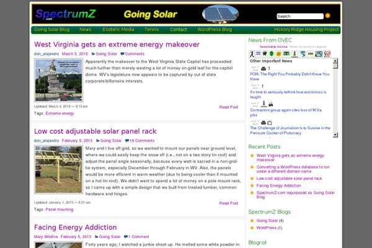Image resolution: width=372 pixels, height=248 pixels.
Task: Select the green shield icon tab
Action: (272, 54)
